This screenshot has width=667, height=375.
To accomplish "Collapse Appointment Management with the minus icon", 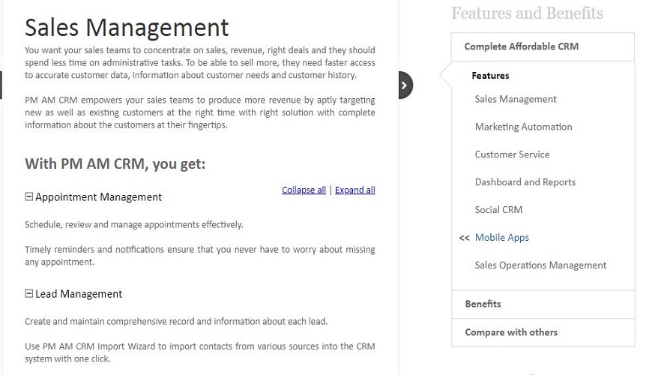I will 29,196.
